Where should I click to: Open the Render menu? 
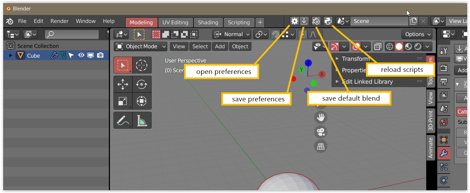click(59, 21)
